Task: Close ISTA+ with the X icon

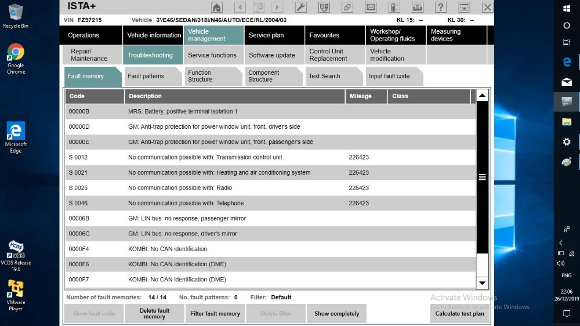Action: (x=488, y=7)
